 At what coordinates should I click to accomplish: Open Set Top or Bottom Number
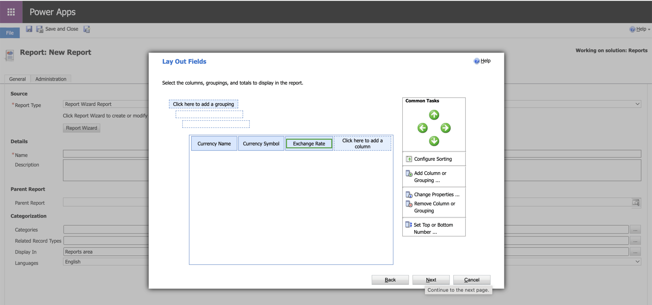[433, 228]
